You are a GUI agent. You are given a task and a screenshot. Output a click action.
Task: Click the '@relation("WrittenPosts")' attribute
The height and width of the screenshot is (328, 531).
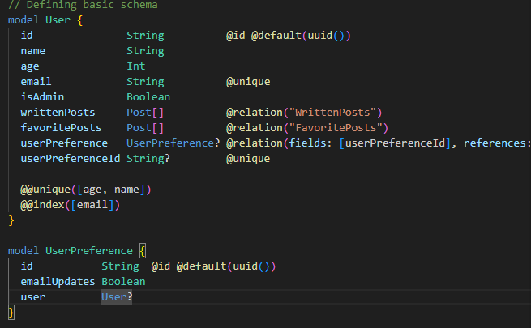coord(304,113)
